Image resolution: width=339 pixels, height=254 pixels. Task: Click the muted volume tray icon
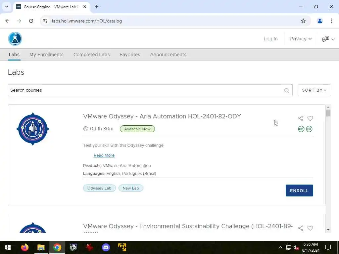pos(296,247)
